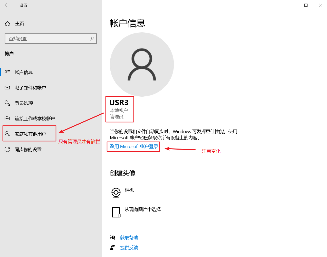Viewport: 327px width, 257px height.
Task: Click the 连接工作或学校帐户 briefcase icon
Action: [x=7, y=118]
